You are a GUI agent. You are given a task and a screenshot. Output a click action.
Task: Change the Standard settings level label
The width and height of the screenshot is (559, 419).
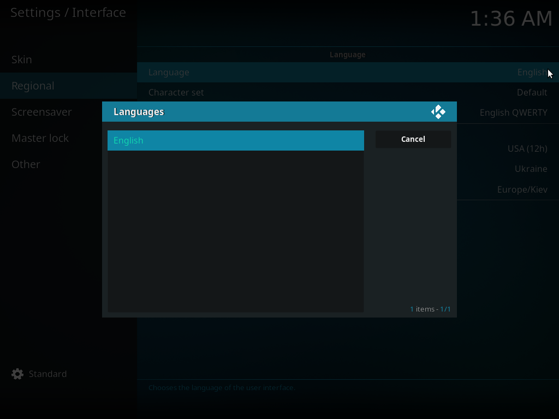click(x=47, y=374)
